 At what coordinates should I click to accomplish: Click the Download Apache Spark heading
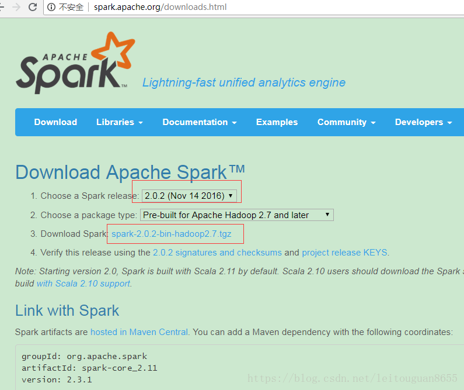tap(130, 172)
